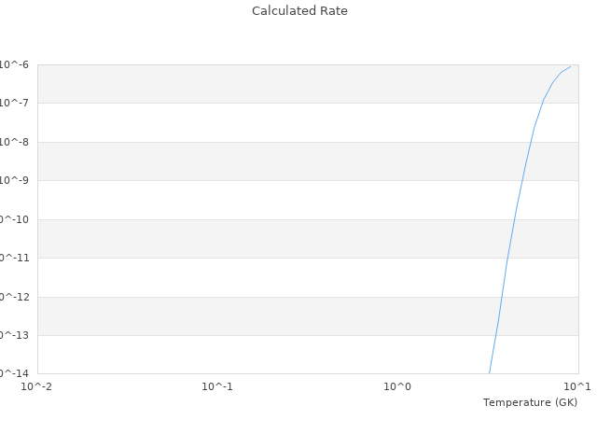
Task: Click the 10^-10 y-axis tick label
Action: pos(15,219)
